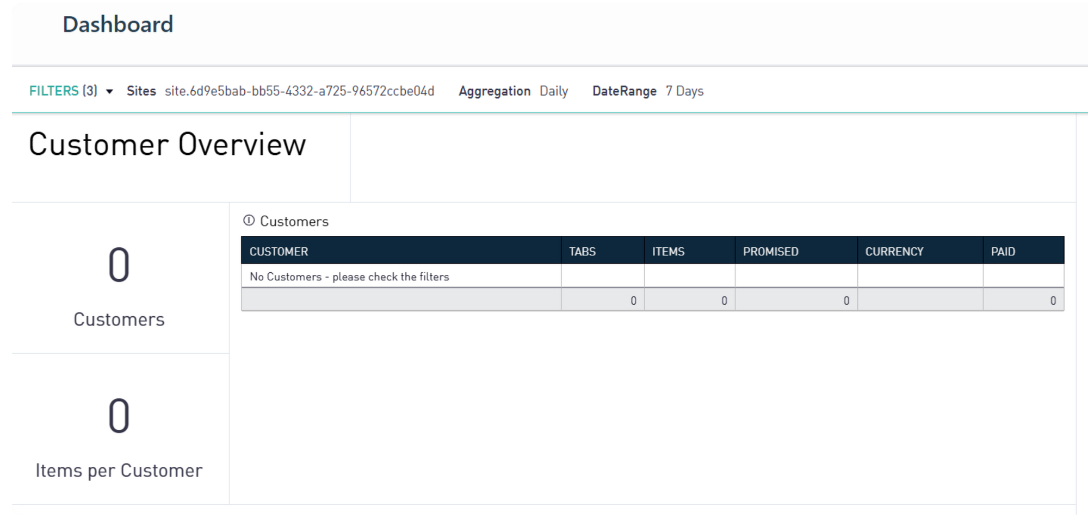Click the info icon beside Customers title
The width and height of the screenshot is (1088, 520).
pos(249,221)
